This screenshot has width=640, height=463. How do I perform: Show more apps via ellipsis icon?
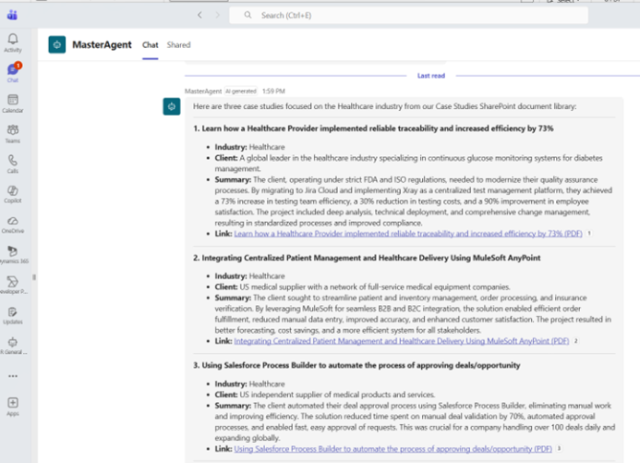coord(13,376)
